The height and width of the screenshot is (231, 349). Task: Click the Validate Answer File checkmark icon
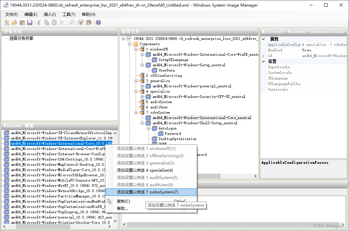(x=81, y=22)
